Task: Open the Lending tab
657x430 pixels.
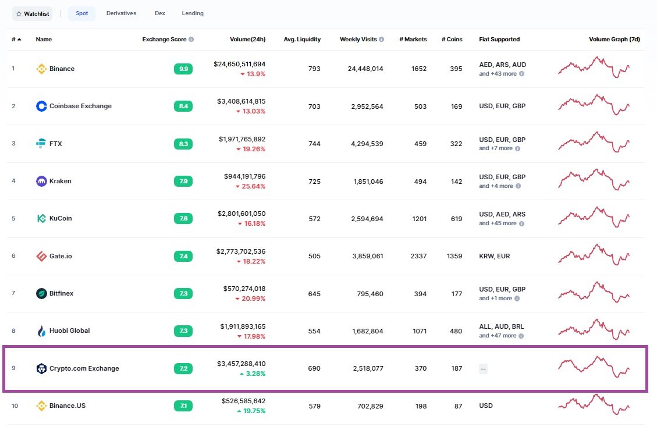Action: click(193, 13)
